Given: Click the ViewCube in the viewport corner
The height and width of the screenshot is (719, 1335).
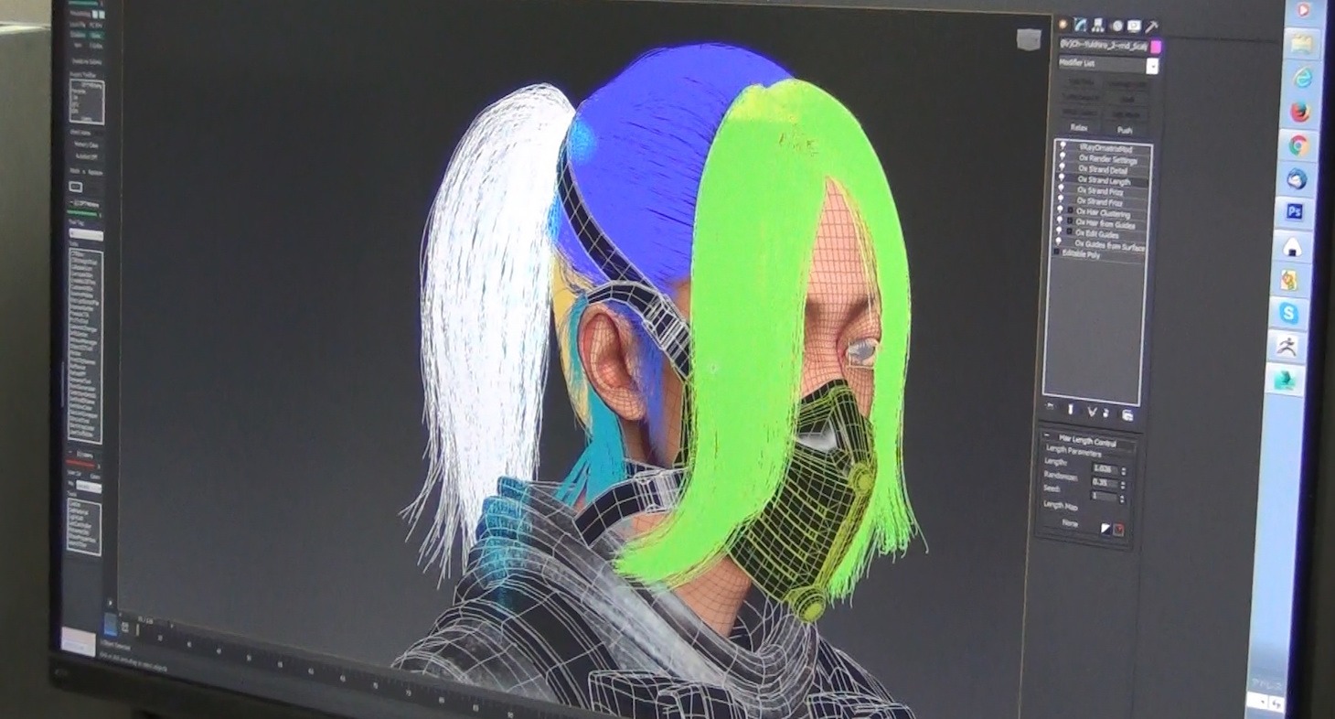Looking at the screenshot, I should click(1029, 39).
